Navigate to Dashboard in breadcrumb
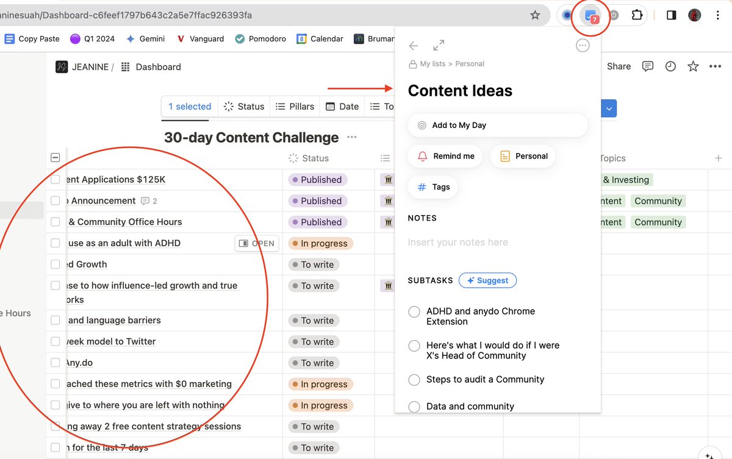 coord(151,67)
